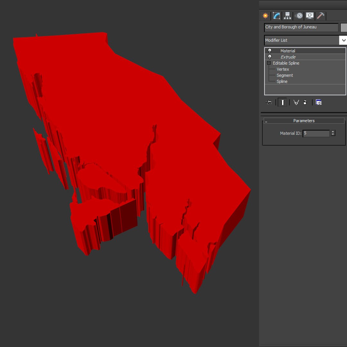
Task: Open the Create command panel tab
Action: coord(265,16)
